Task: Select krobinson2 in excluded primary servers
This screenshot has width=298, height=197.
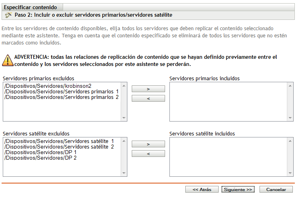Action: 50,86
